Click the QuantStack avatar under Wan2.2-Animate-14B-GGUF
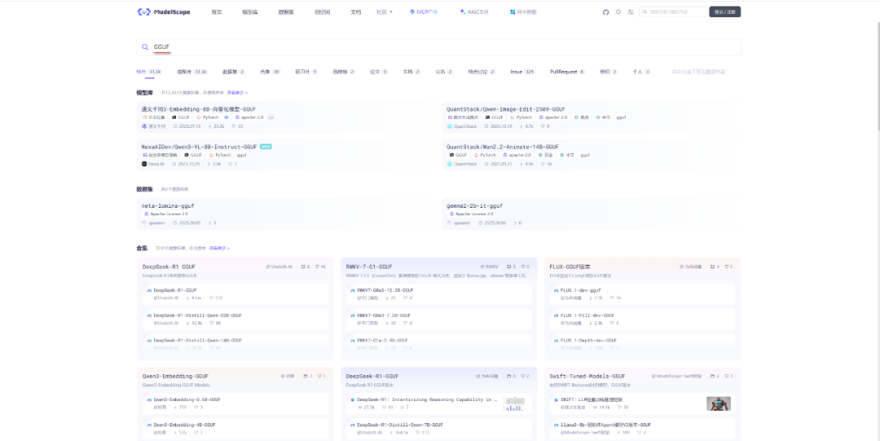The height and width of the screenshot is (441, 880). 450,164
